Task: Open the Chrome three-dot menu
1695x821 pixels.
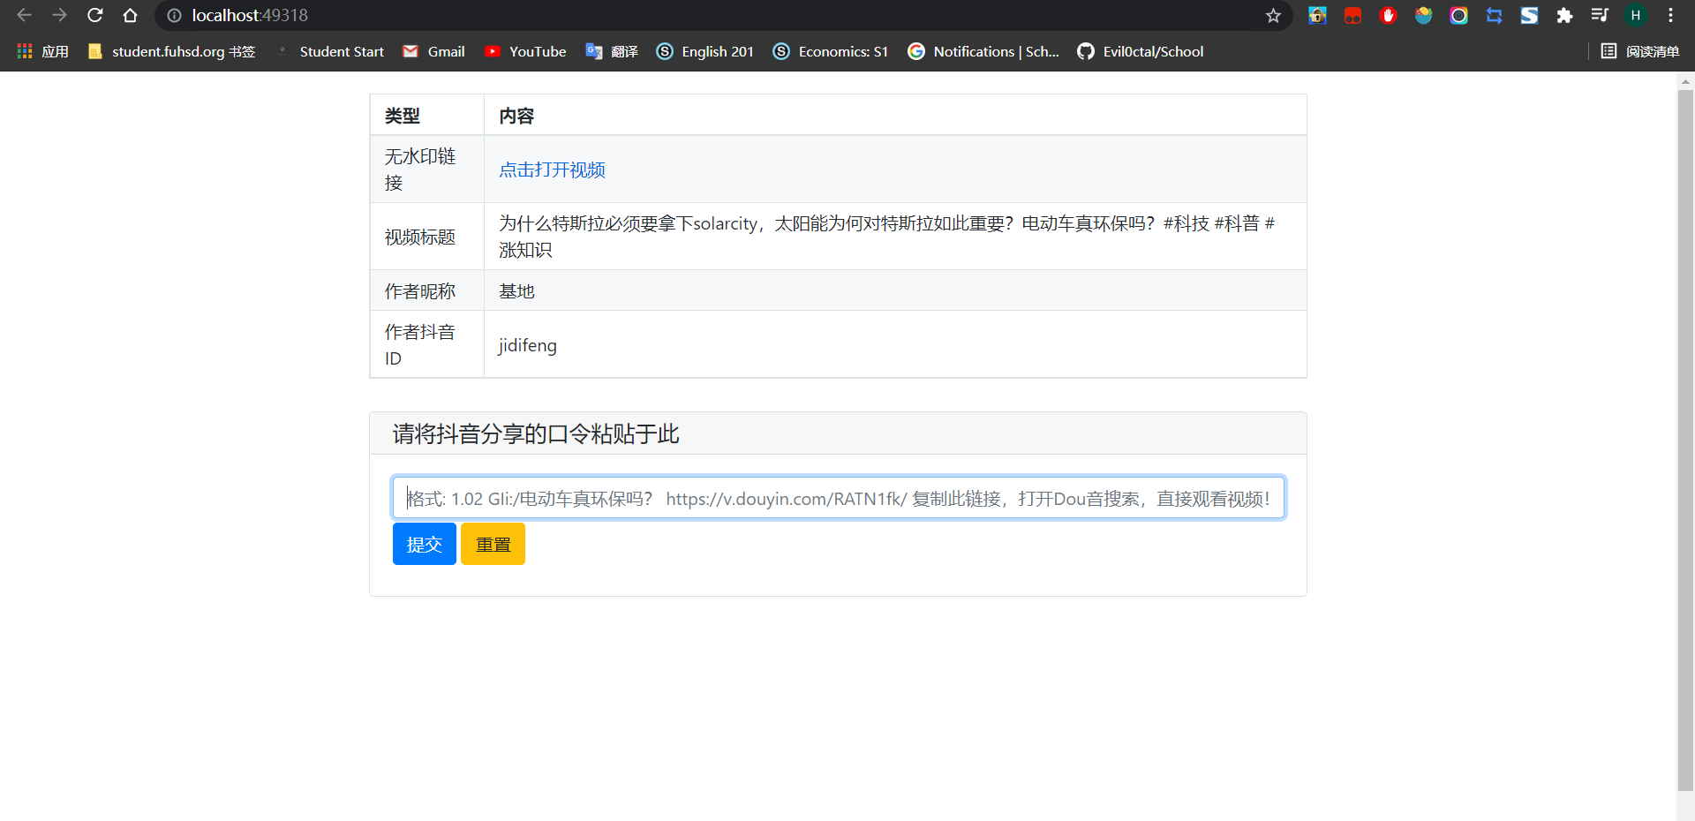Action: [x=1670, y=15]
